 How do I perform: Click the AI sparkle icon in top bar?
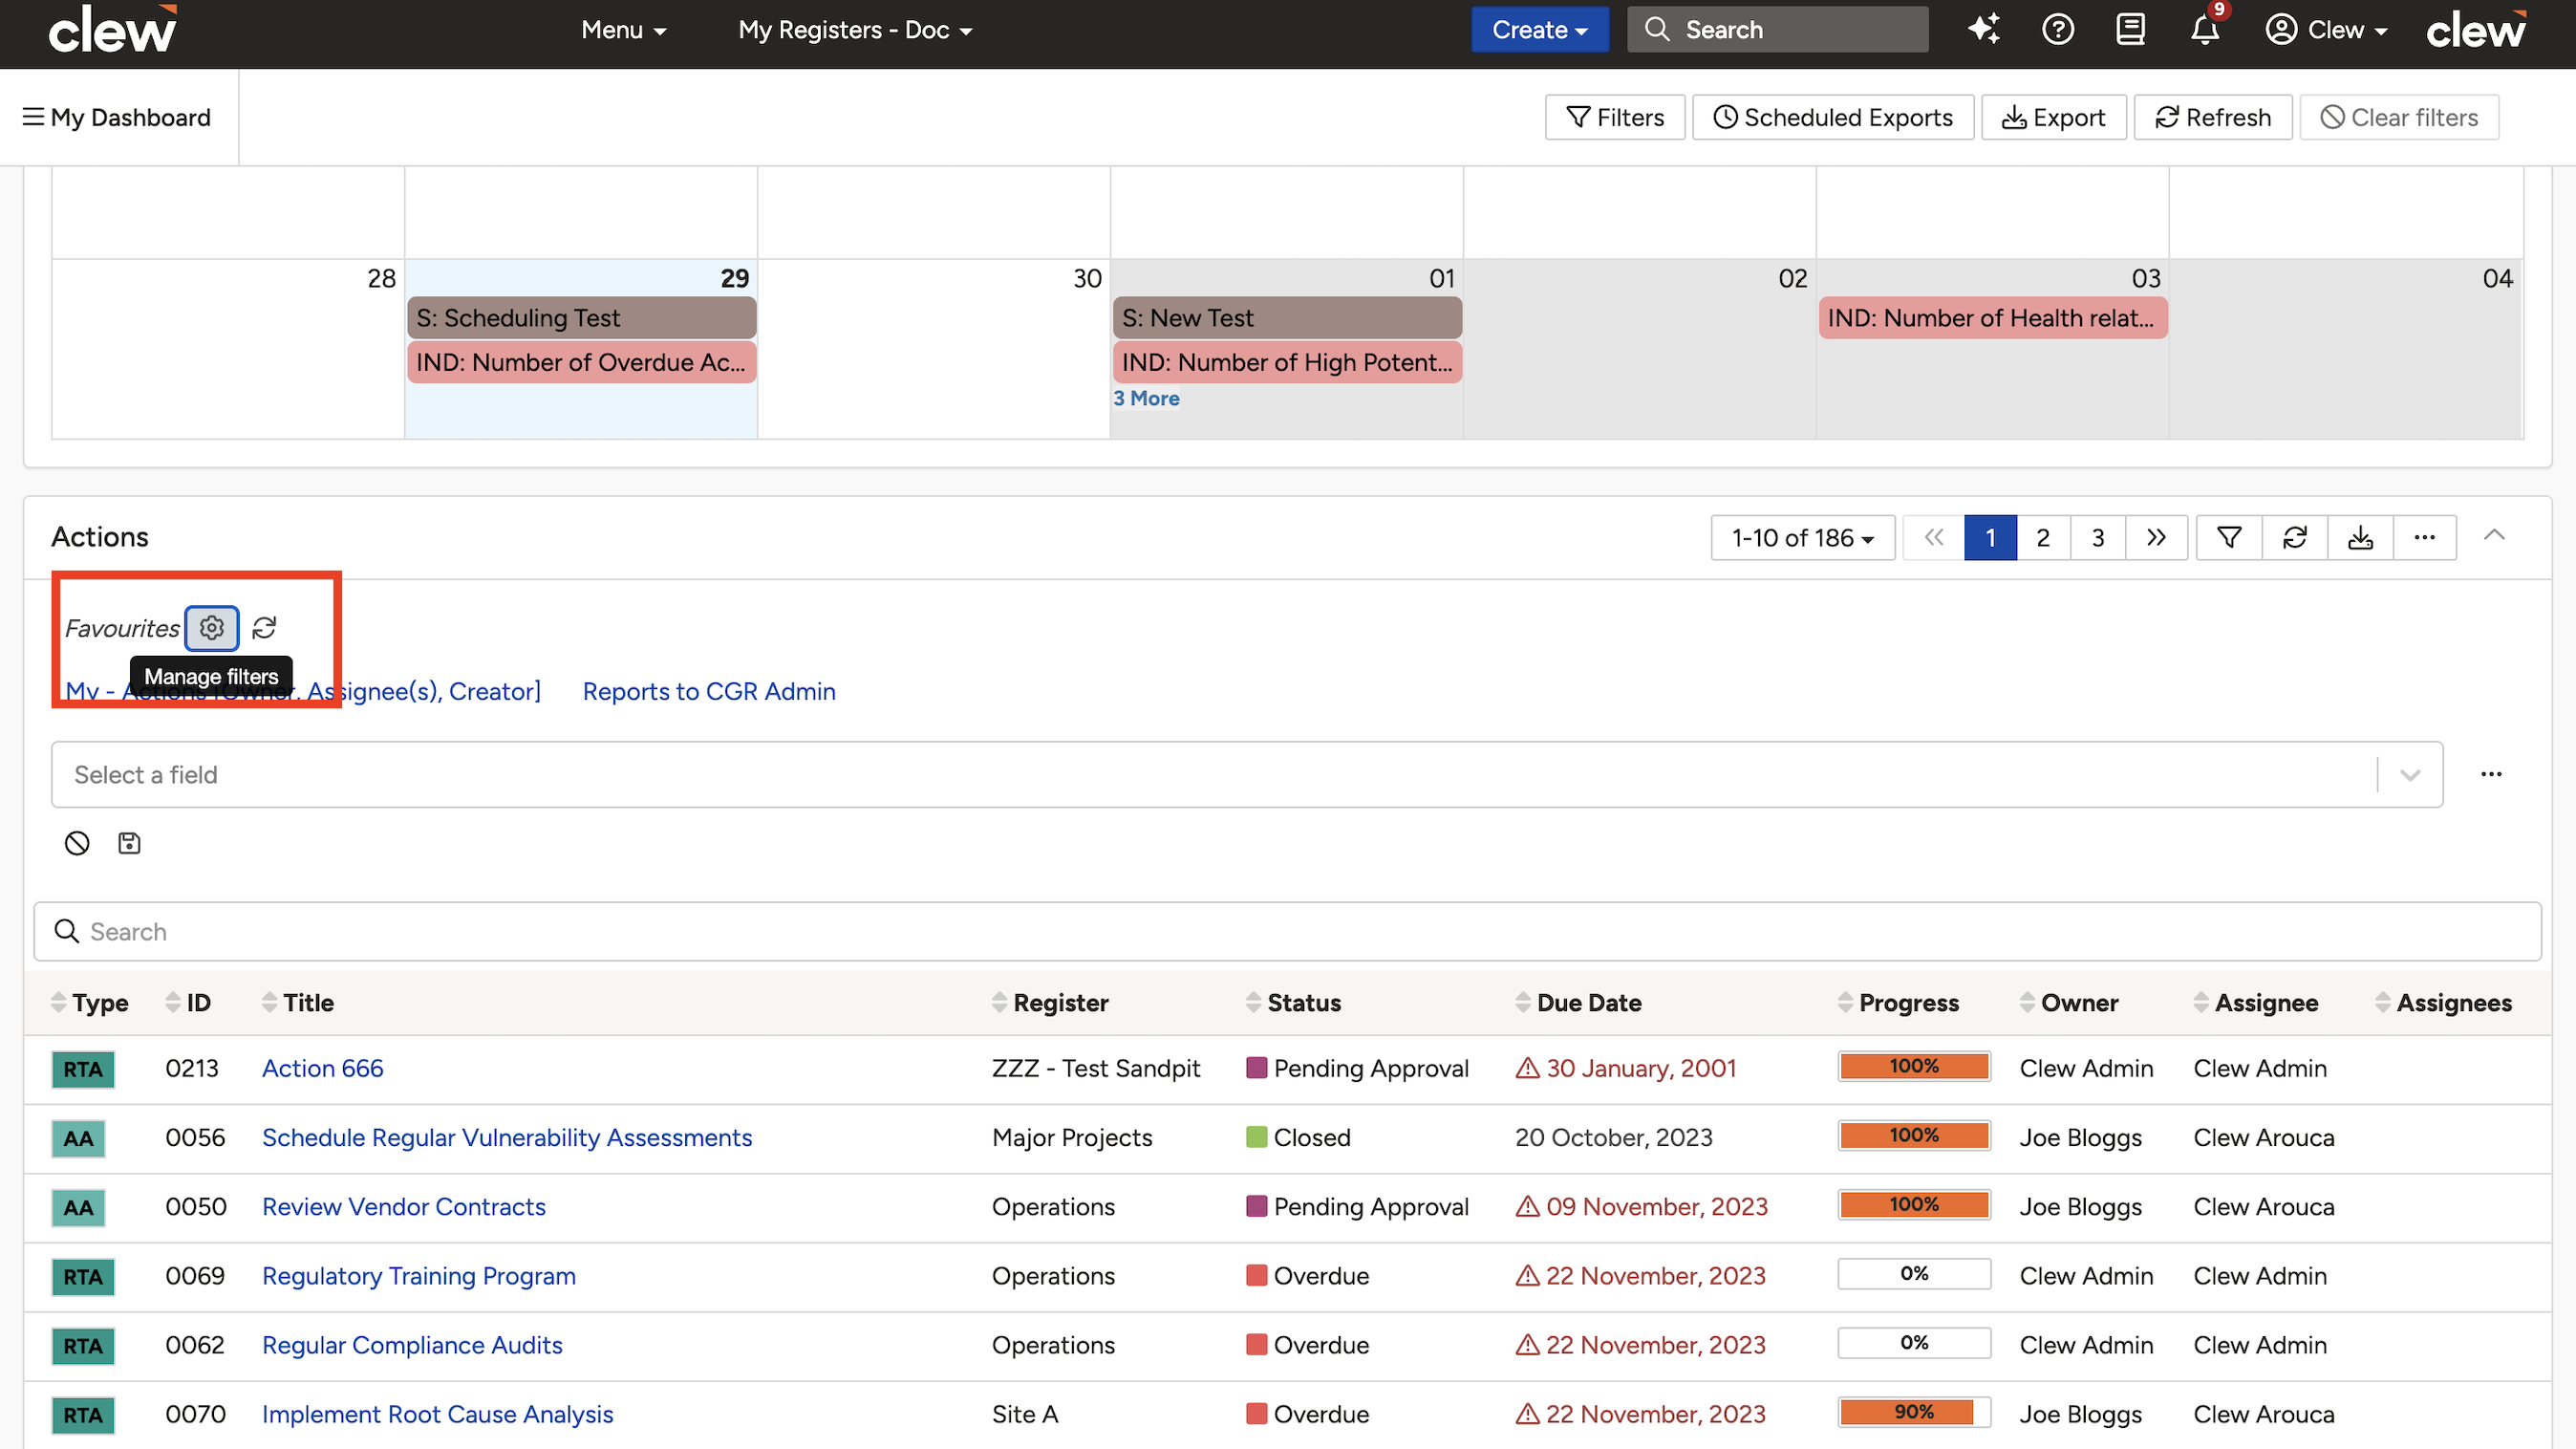point(1984,29)
